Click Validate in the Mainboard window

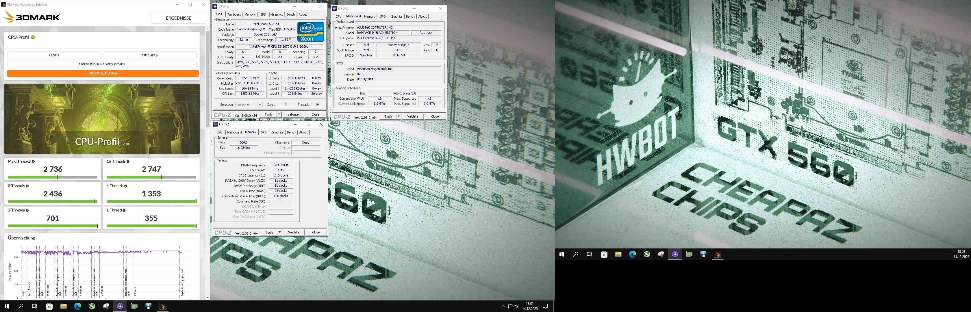coord(413,116)
